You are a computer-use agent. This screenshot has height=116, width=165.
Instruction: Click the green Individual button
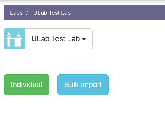pos(27,85)
